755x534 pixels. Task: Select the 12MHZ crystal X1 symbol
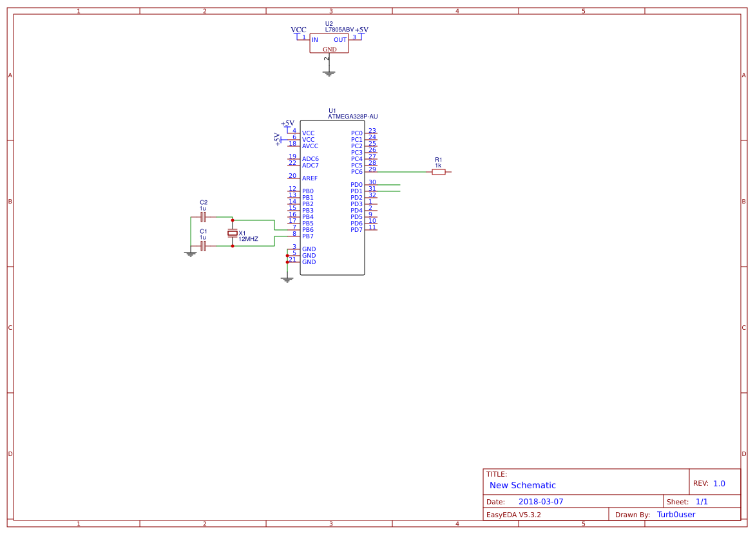231,233
